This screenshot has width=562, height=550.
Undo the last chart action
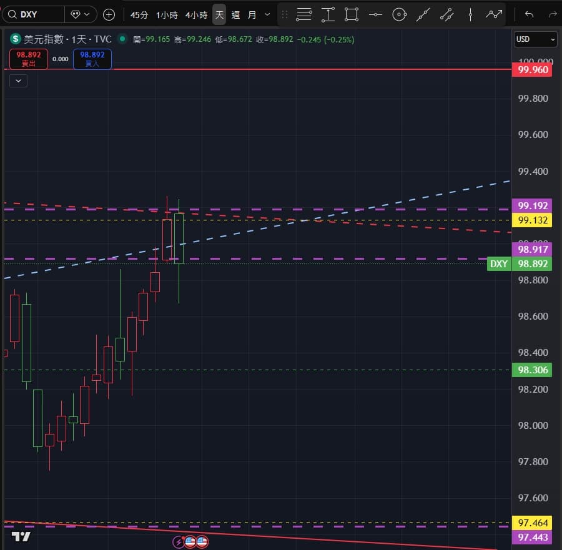coord(529,15)
